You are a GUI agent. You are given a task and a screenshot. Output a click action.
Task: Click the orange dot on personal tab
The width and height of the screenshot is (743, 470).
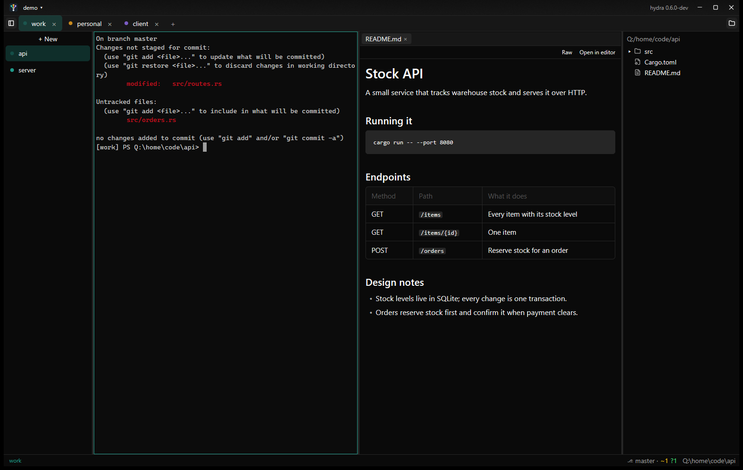click(71, 23)
